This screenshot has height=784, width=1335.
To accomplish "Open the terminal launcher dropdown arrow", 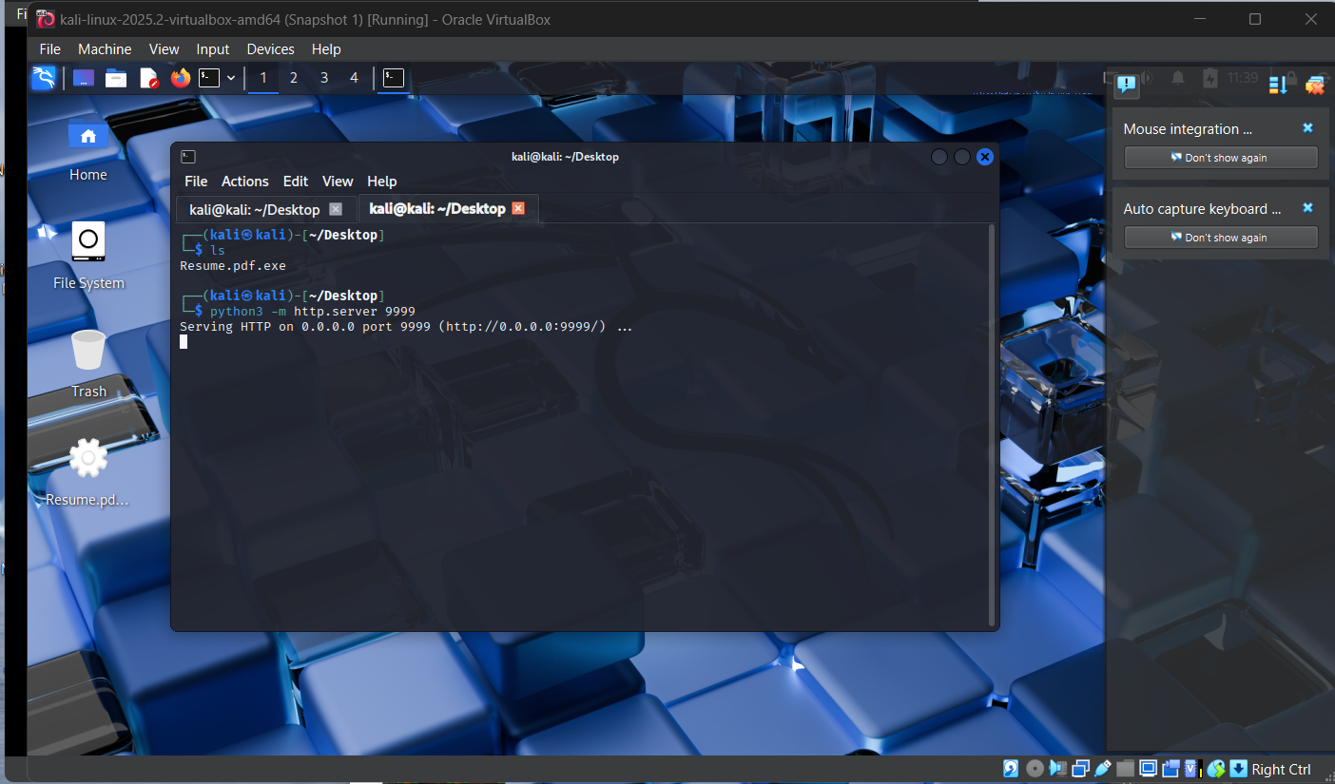I will [x=230, y=77].
